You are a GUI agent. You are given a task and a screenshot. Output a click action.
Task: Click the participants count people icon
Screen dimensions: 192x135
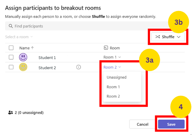click(x=11, y=113)
